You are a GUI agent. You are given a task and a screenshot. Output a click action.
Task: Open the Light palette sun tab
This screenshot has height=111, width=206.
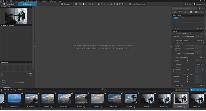pos(175,12)
